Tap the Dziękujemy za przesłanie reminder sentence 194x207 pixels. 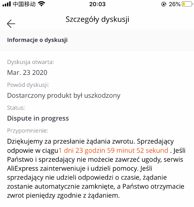[71, 142]
